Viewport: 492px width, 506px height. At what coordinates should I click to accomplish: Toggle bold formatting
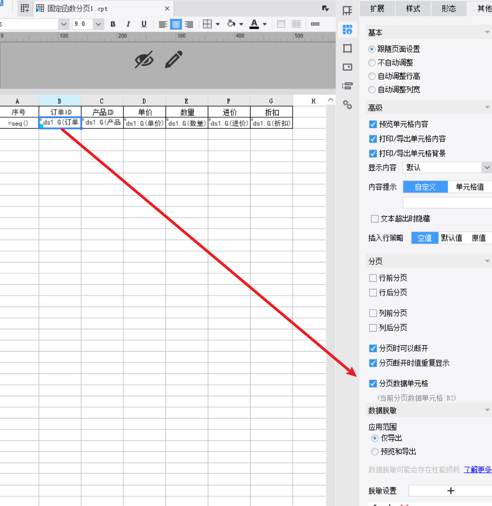coord(113,24)
